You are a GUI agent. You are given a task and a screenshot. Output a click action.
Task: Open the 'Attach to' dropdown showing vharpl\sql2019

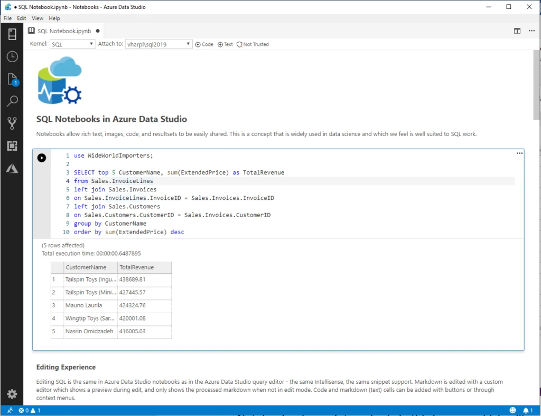158,44
